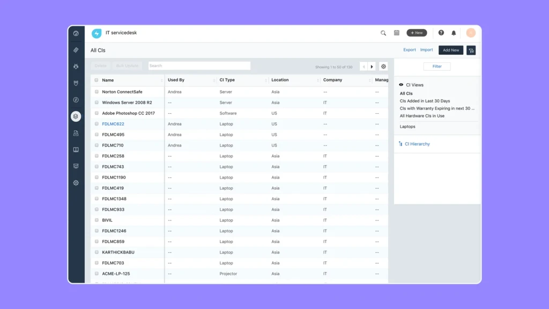Open the FDLMC1348 row name
Image resolution: width=549 pixels, height=309 pixels.
click(114, 199)
